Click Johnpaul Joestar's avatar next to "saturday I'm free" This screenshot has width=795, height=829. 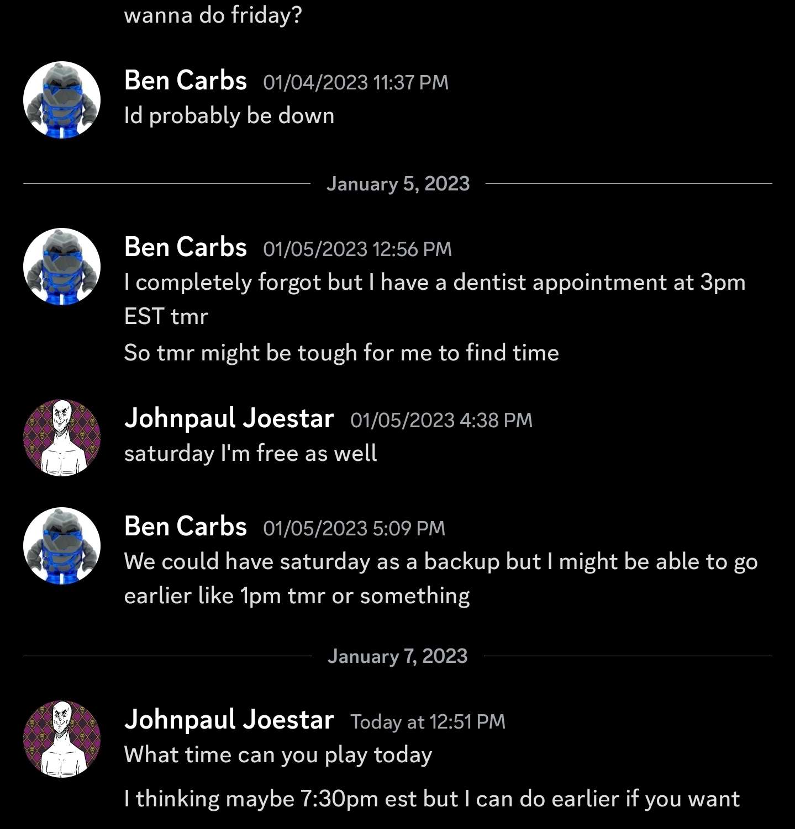[61, 437]
